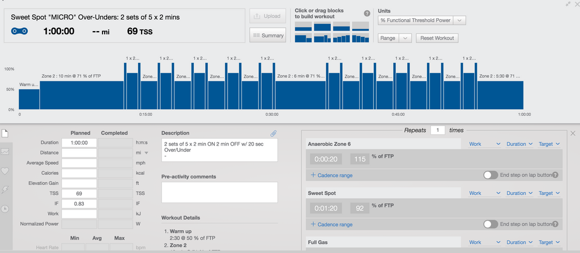Open the Duration dropdown for Sweet Spot

(519, 193)
